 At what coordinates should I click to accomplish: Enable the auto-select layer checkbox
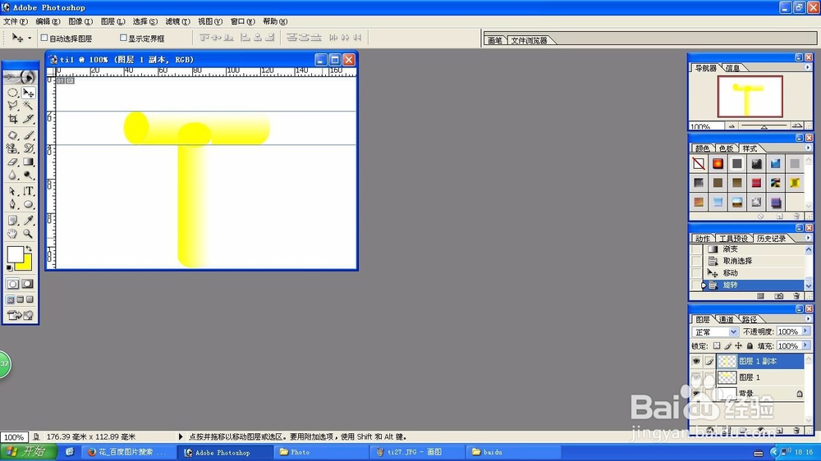click(44, 38)
